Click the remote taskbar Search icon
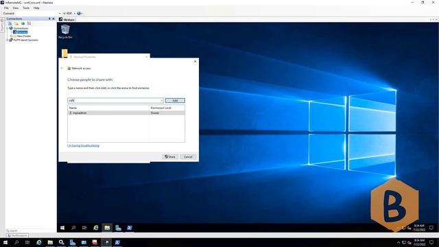439x247 pixels. pos(73,228)
